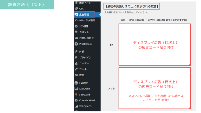Click the スマホ row label
This screenshot has width=201, height=113.
coord(112,88)
